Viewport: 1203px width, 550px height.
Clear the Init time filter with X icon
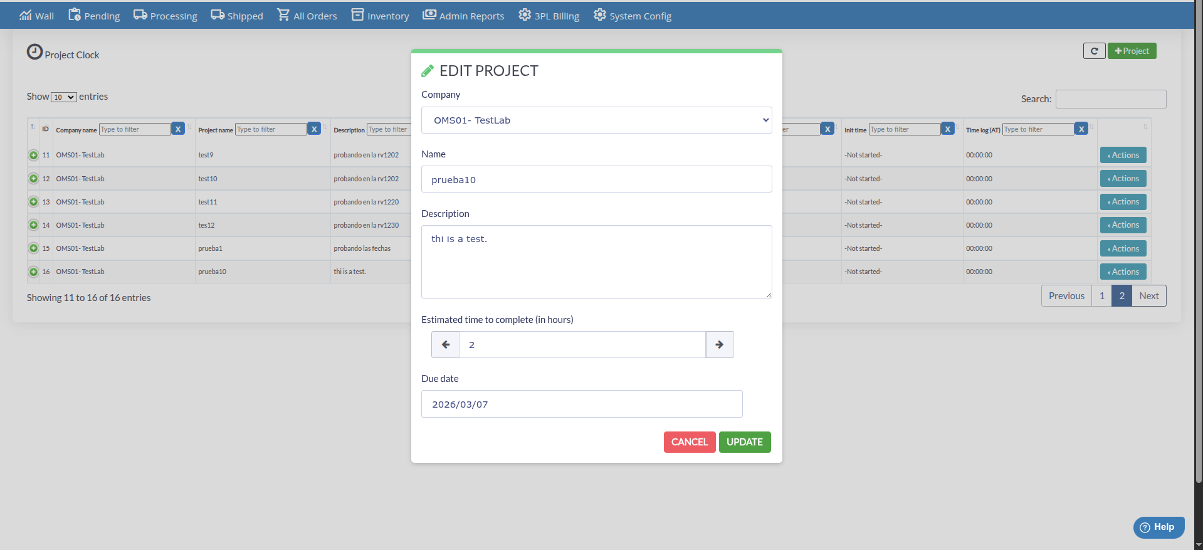[947, 129]
